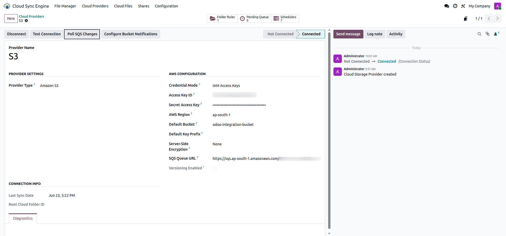Set status to Not Connected
The height and width of the screenshot is (236, 506).
pos(280,34)
